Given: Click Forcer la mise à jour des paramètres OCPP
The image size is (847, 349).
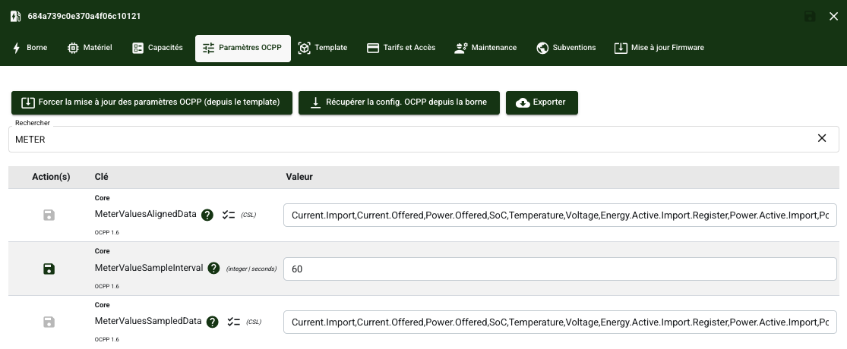Looking at the screenshot, I should [x=151, y=102].
